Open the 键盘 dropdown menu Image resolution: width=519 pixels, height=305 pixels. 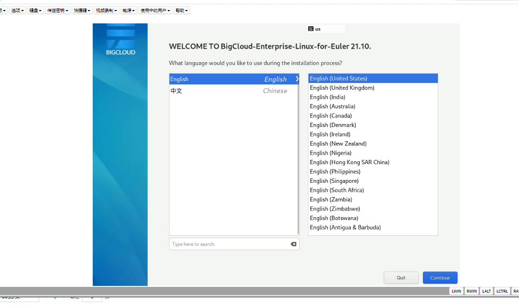pos(35,10)
